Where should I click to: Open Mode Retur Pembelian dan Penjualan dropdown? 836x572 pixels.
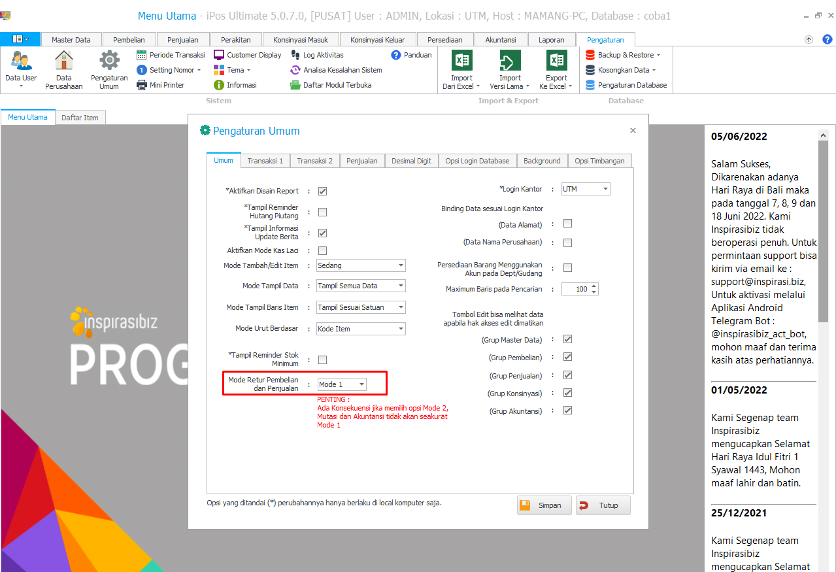coord(361,384)
